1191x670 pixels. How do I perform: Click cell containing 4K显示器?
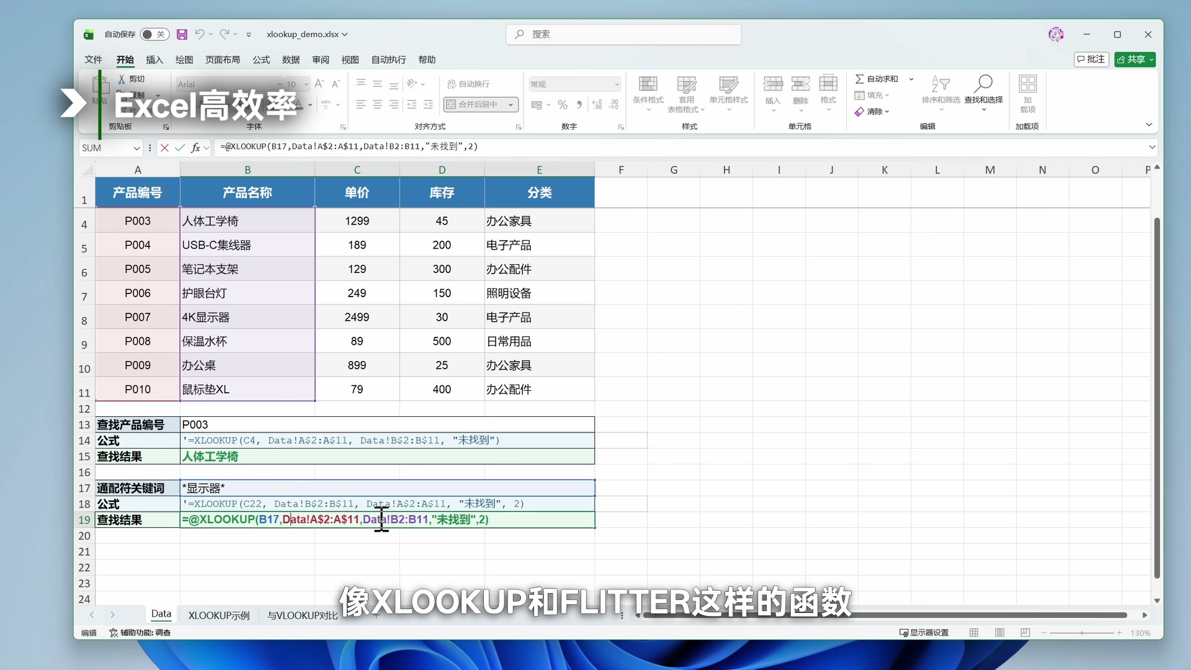[x=248, y=317]
